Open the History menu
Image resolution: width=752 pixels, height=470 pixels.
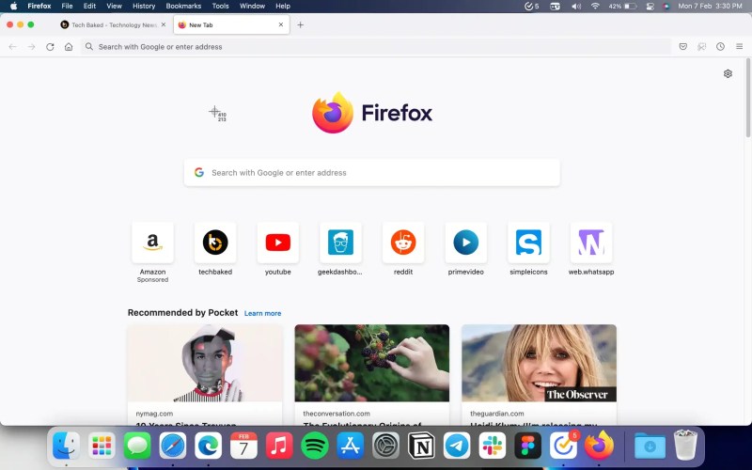coord(144,7)
